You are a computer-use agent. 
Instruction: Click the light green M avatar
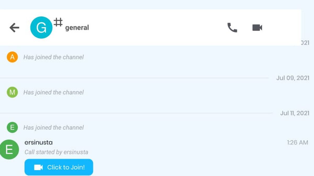(12, 92)
